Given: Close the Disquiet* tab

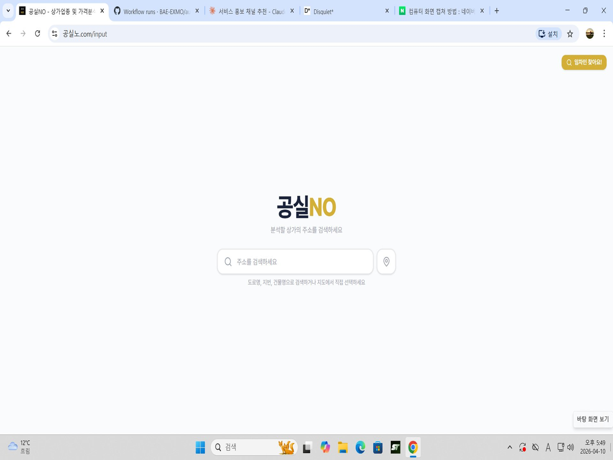Looking at the screenshot, I should (387, 11).
